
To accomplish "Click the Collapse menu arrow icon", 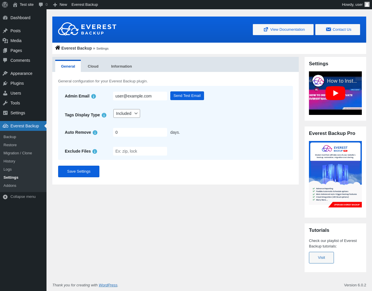I will [x=5, y=197].
